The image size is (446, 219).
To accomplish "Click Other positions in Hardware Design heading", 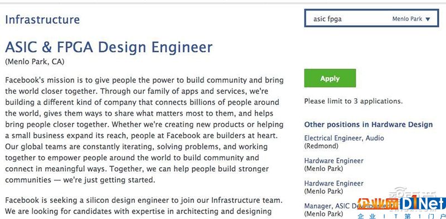I will pos(369,125).
